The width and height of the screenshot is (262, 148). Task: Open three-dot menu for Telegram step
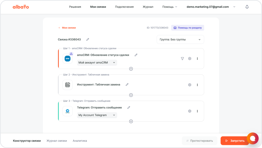(197, 111)
